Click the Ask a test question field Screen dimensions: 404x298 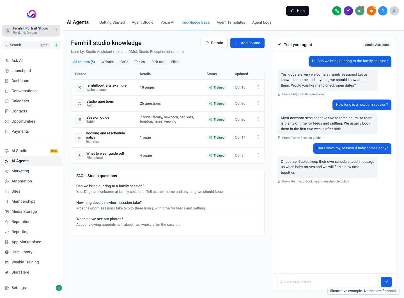[328, 282]
